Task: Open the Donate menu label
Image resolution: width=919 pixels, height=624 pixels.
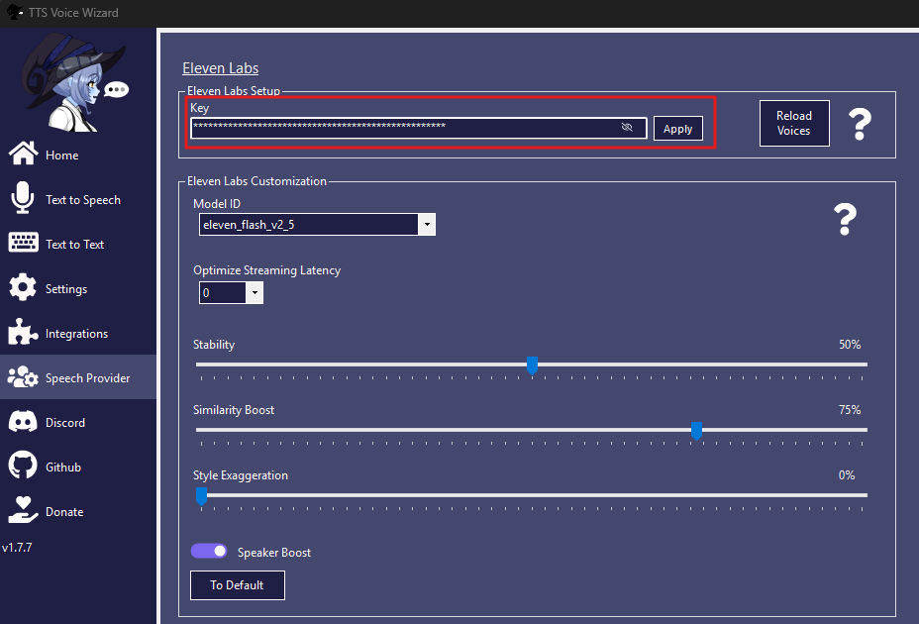Action: [x=64, y=512]
